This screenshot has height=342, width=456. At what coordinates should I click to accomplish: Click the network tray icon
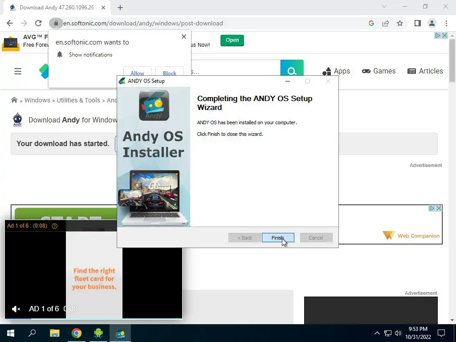[388, 333]
